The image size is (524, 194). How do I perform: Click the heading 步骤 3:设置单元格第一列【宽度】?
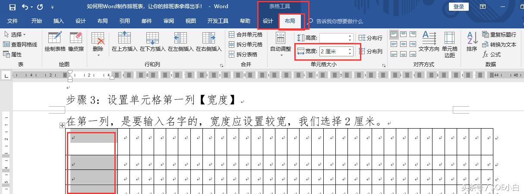click(x=152, y=100)
